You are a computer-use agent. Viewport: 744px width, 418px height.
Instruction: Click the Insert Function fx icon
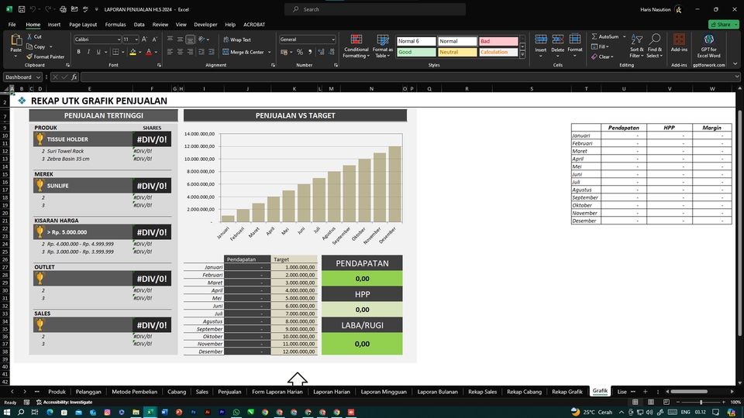pyautogui.click(x=74, y=77)
